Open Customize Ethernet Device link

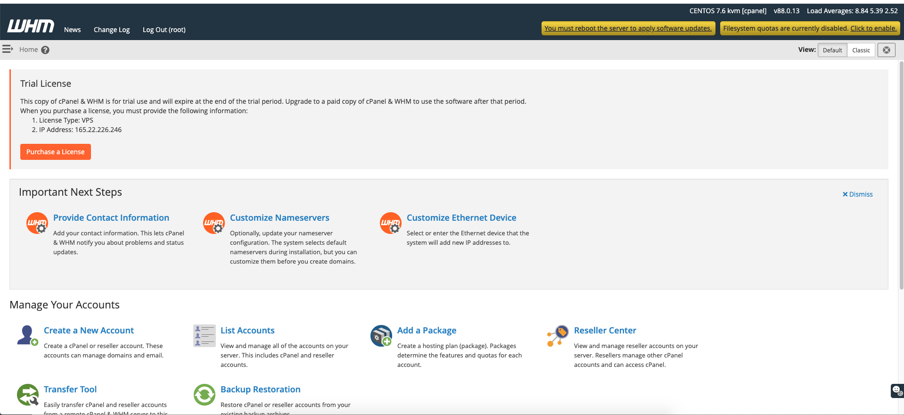click(x=461, y=218)
